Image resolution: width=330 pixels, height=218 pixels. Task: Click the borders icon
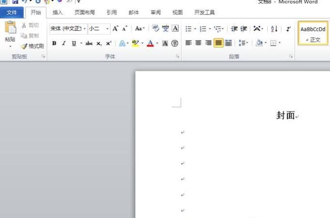(x=273, y=43)
